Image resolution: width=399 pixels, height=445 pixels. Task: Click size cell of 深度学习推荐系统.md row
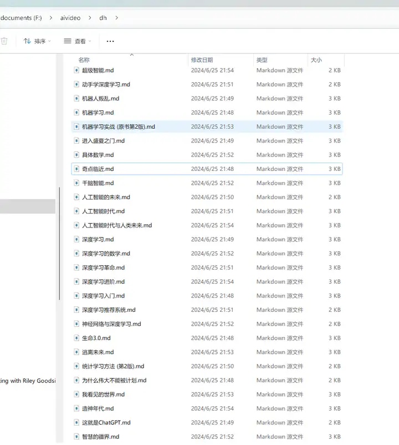coord(334,310)
